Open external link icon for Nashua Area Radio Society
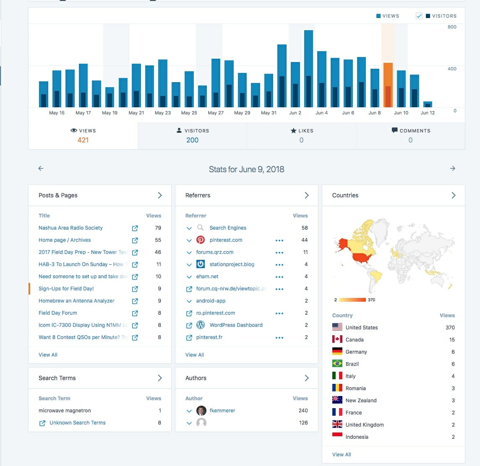The image size is (480, 466). pos(135,228)
